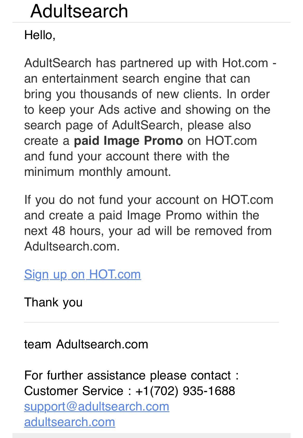The width and height of the screenshot is (303, 438).
Task: Click the "Thank you" line
Action: coord(53,302)
